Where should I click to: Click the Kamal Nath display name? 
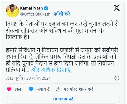click(32, 8)
